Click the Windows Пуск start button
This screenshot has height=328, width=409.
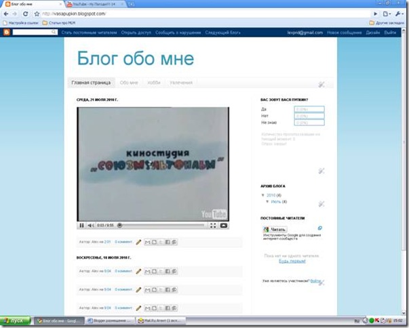coord(15,321)
